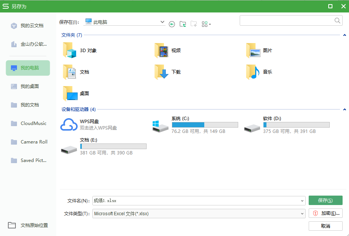The width and height of the screenshot is (349, 236).
Task: Go up one folder level
Action: (x=183, y=24)
